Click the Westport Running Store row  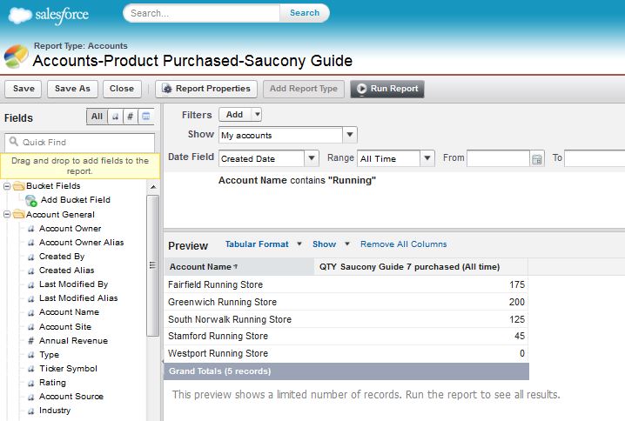click(x=346, y=353)
